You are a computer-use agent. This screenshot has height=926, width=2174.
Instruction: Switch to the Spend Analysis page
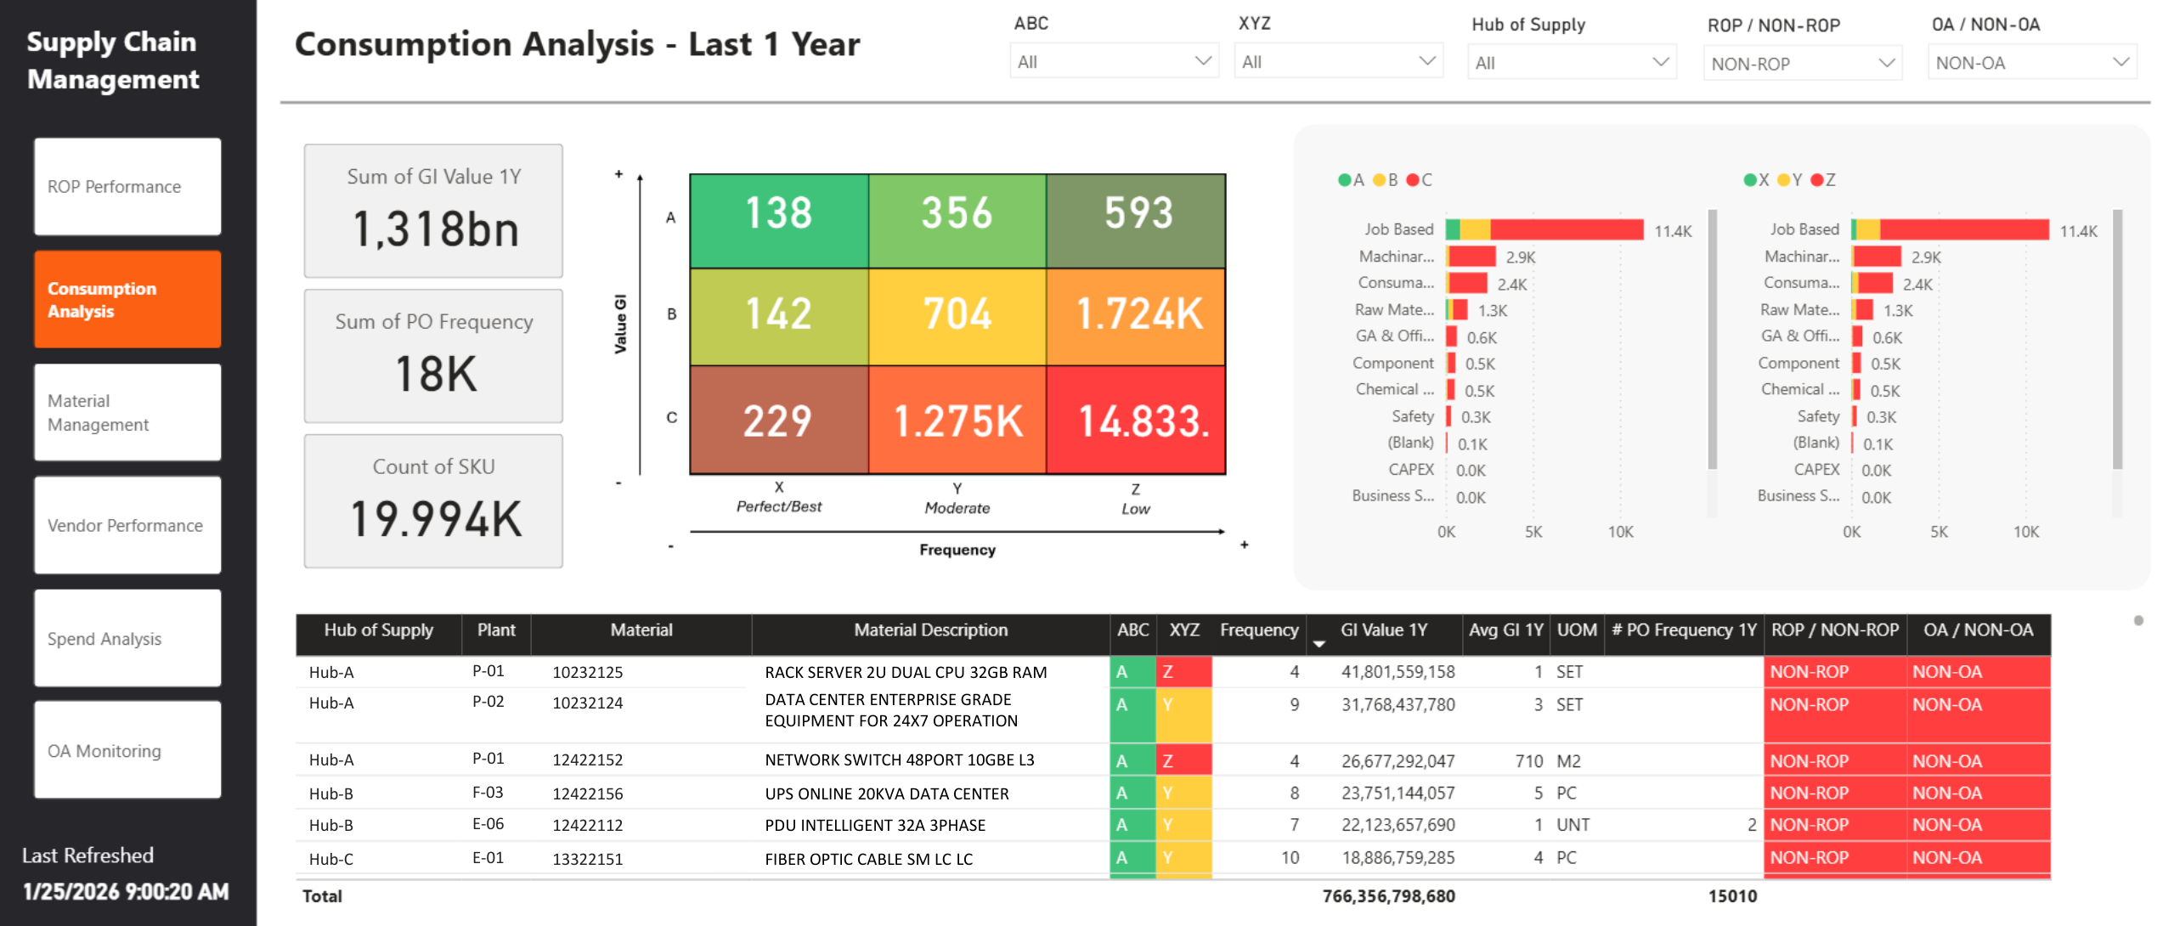point(127,638)
